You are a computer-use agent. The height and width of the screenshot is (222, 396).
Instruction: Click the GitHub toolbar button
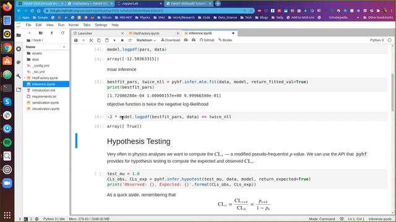click(x=207, y=40)
